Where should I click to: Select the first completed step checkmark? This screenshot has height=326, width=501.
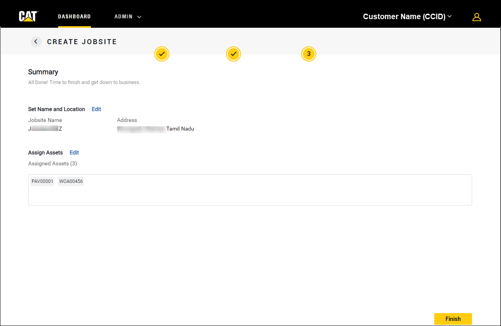(162, 54)
